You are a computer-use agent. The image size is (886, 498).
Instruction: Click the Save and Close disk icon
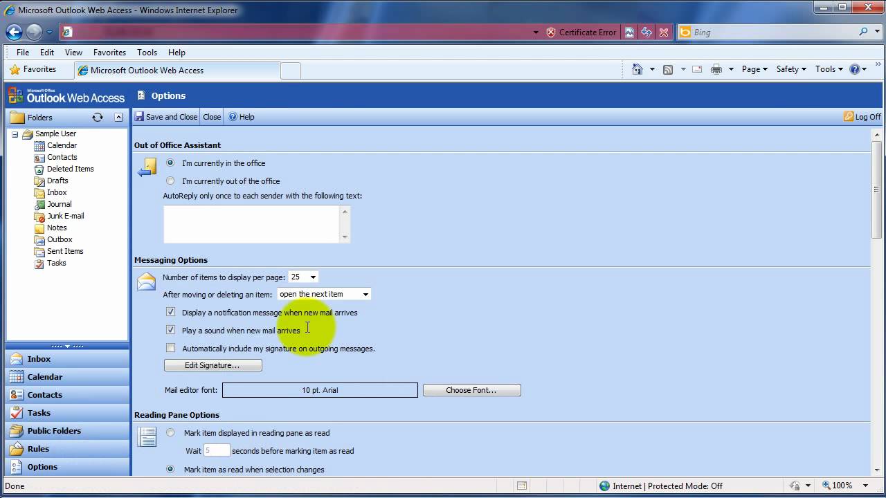tap(139, 117)
